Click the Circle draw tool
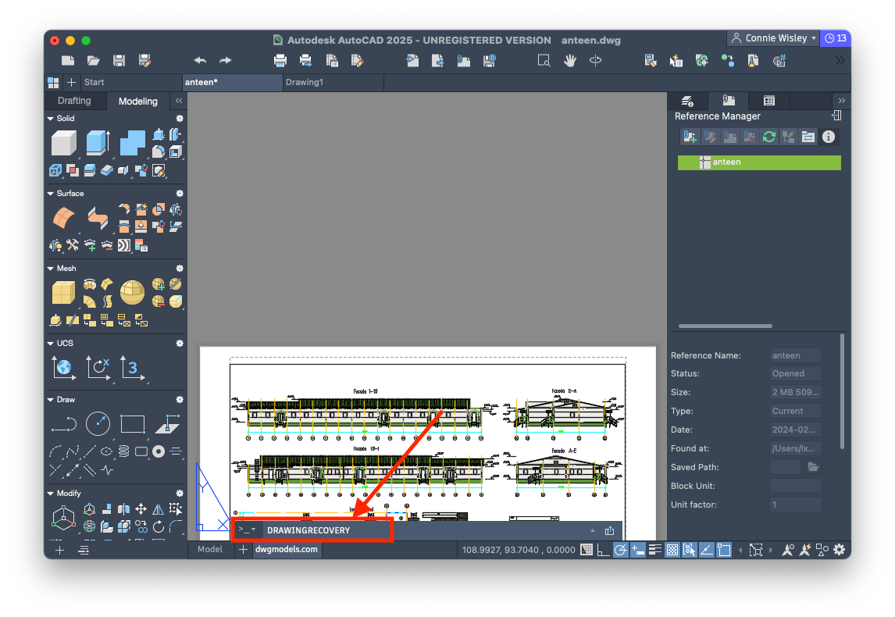The width and height of the screenshot is (895, 617). click(x=98, y=424)
